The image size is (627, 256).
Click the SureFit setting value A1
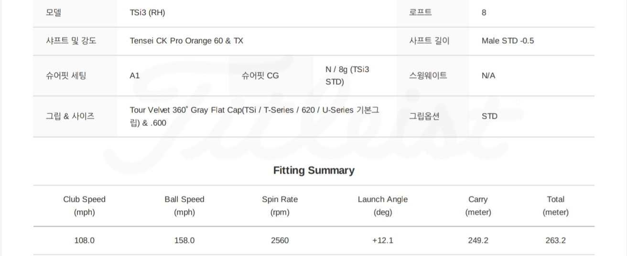[x=135, y=76]
